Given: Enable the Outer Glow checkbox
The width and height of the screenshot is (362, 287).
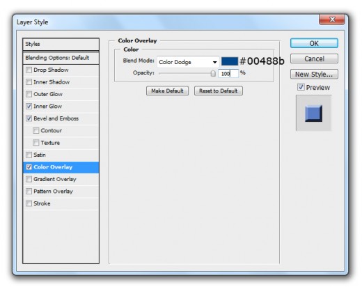Looking at the screenshot, I should [x=29, y=94].
